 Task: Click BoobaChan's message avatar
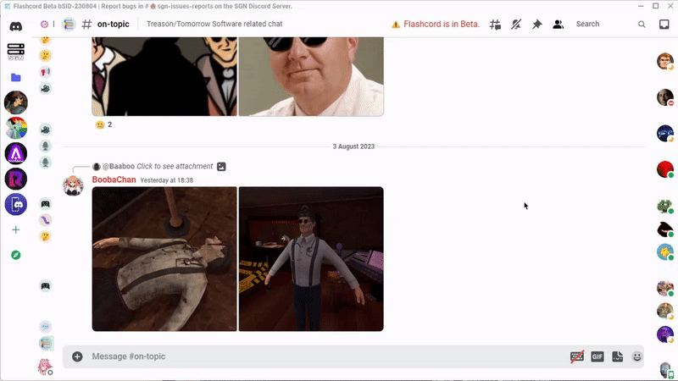pyautogui.click(x=73, y=185)
